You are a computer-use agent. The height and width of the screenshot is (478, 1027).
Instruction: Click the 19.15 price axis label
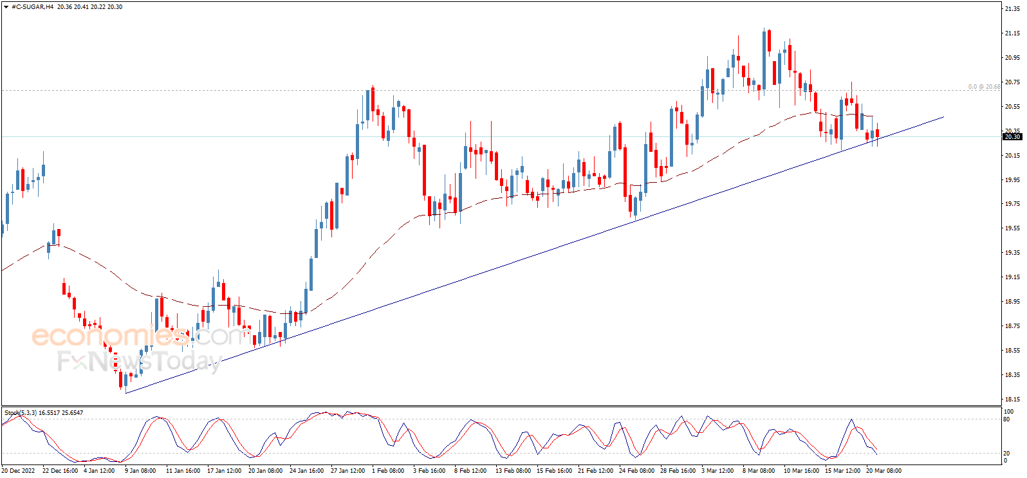(x=1012, y=277)
